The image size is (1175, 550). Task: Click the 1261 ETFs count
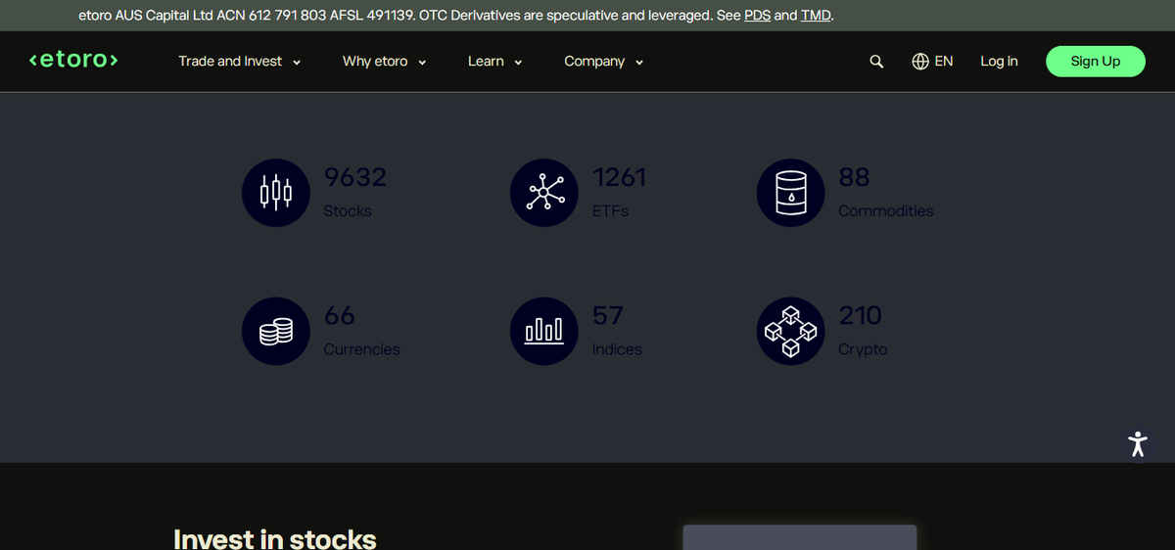(619, 177)
